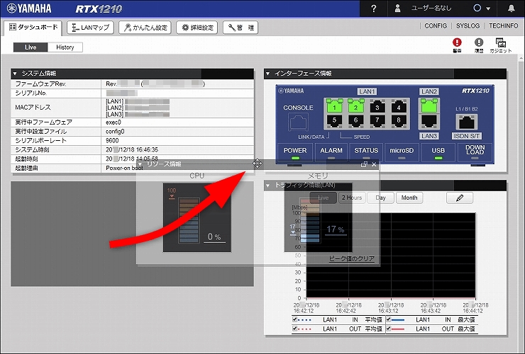Image resolution: width=525 pixels, height=354 pixels.
Task: Open the 管理 tab
Action: [241, 28]
